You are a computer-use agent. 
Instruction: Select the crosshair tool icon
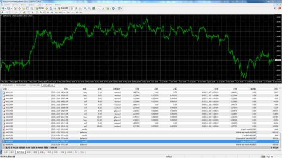[7, 12]
